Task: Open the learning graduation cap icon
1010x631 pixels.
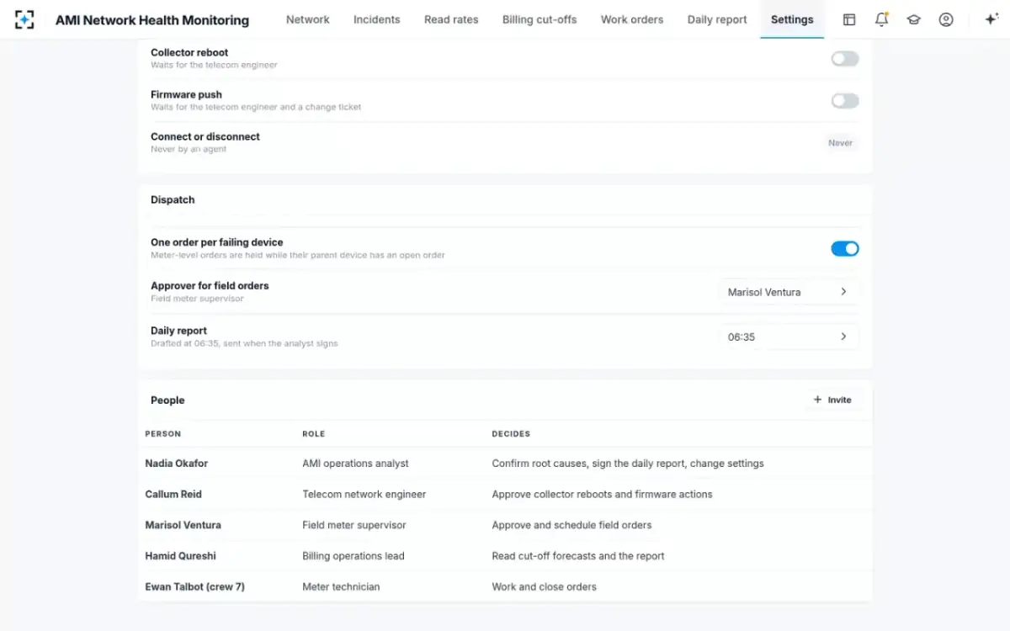Action: [913, 19]
